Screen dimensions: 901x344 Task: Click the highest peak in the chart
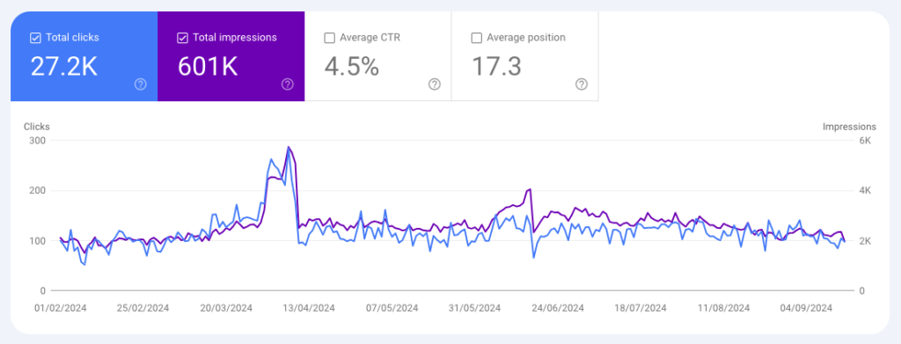(x=289, y=147)
